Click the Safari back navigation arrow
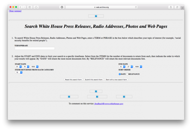This screenshot has height=131, width=192. click(20, 7)
